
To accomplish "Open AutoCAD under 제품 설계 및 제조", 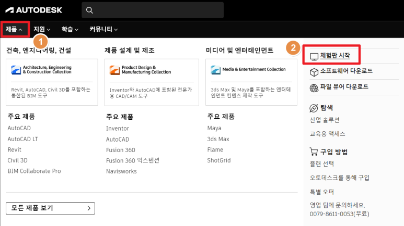I will [x=118, y=140].
